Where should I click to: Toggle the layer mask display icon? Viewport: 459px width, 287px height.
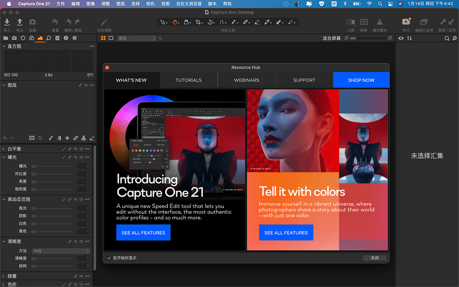coord(32,138)
